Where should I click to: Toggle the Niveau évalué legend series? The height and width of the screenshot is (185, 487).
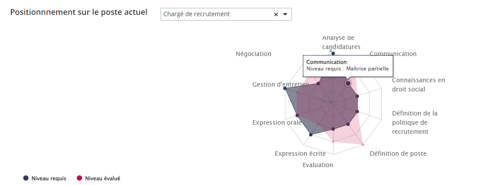[103, 178]
